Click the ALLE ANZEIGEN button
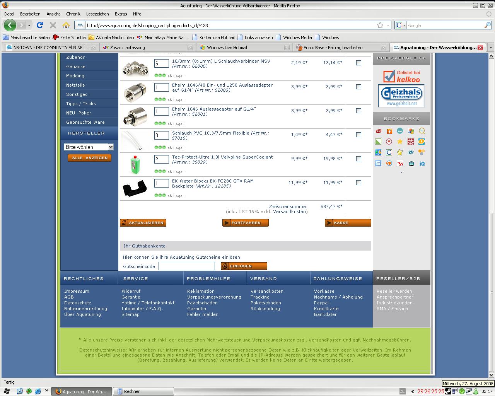This screenshot has height=396, width=495. [x=89, y=158]
